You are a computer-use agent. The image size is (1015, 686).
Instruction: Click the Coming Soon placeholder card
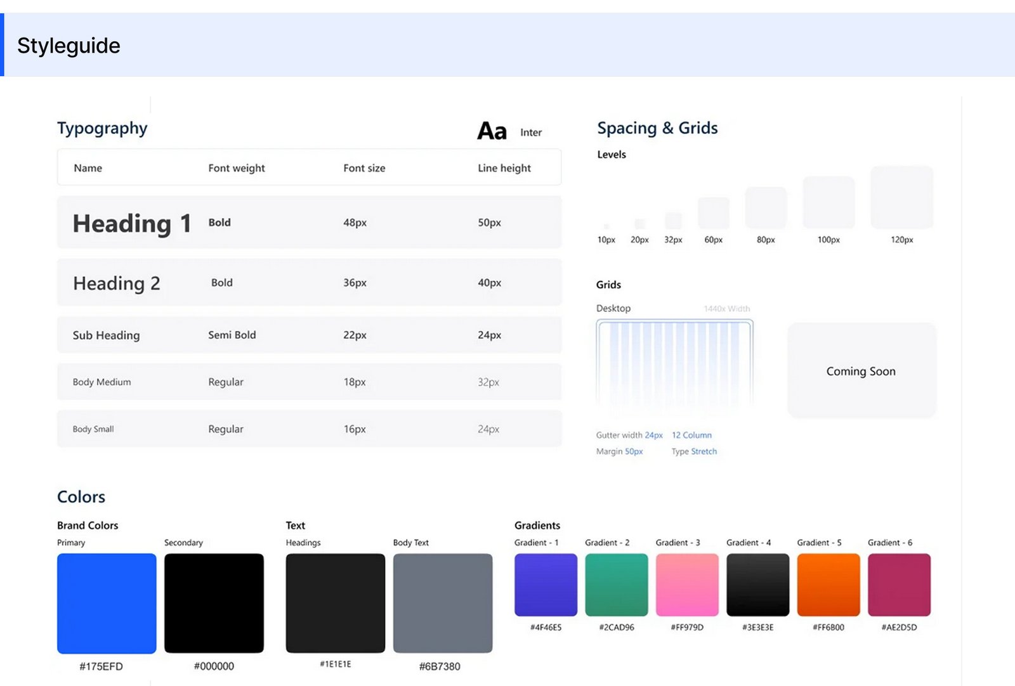[x=861, y=371]
